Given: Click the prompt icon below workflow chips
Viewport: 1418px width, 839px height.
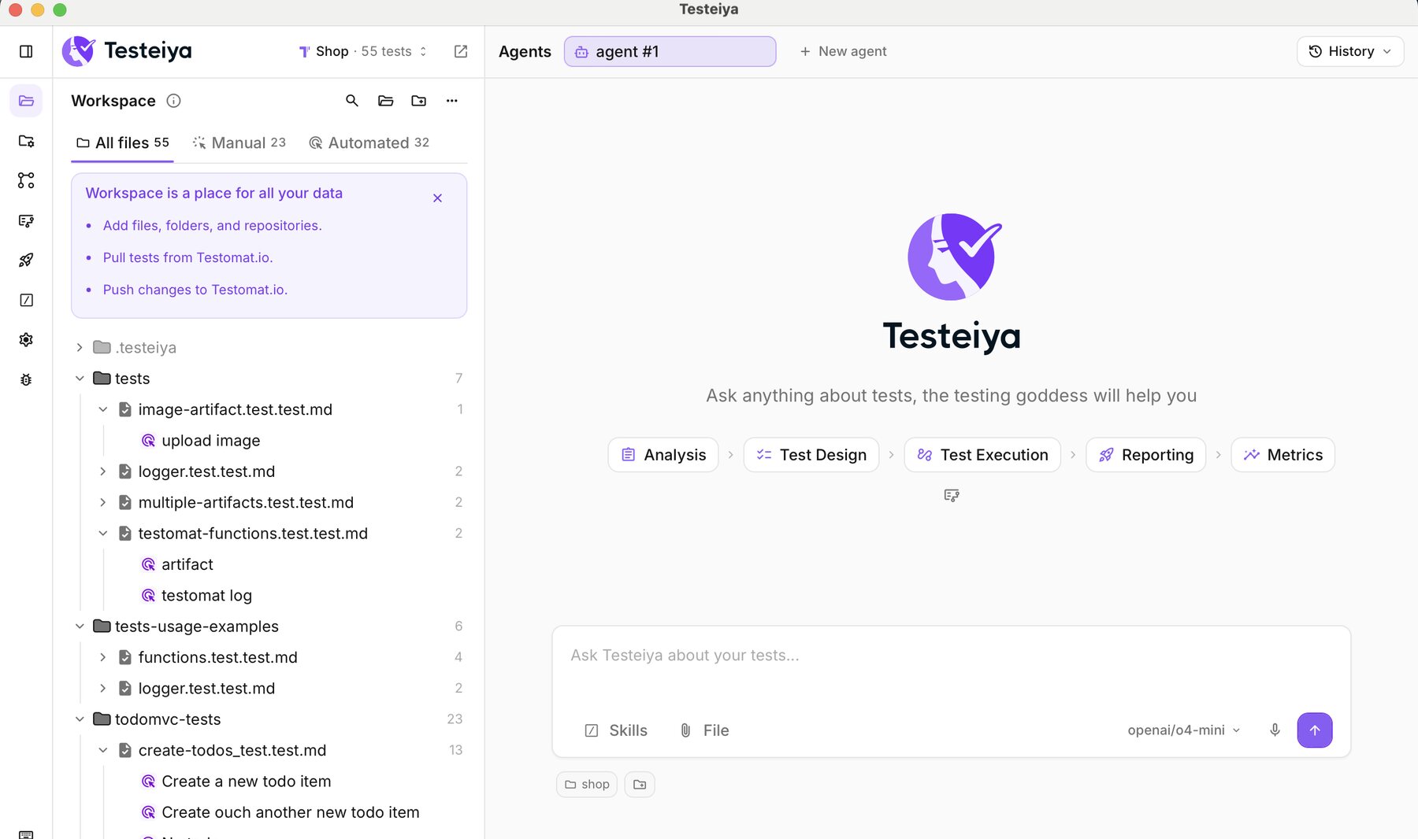Looking at the screenshot, I should (x=952, y=495).
